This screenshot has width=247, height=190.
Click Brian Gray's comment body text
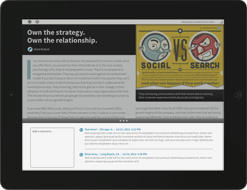pos(148,160)
